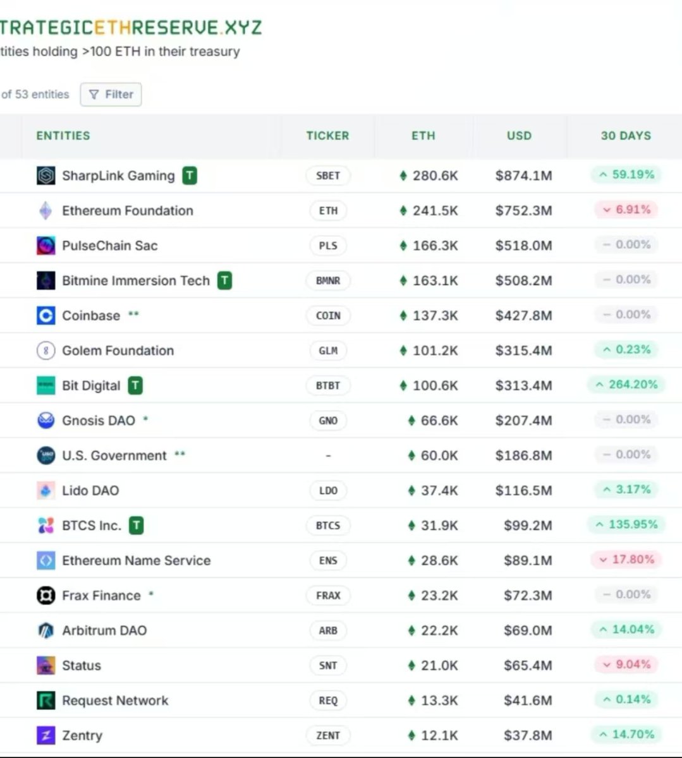Sort by the 30 DAYS column header
The height and width of the screenshot is (758, 682).
click(x=626, y=136)
